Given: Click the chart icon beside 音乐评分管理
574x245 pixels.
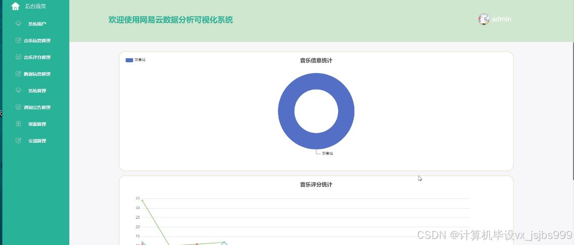Looking at the screenshot, I should point(18,57).
